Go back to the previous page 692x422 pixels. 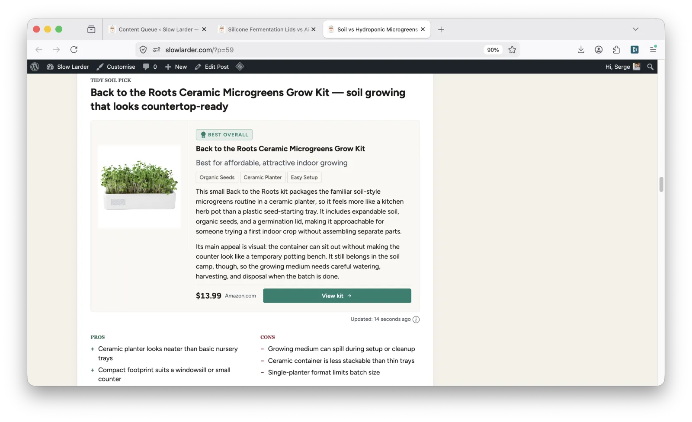click(x=39, y=50)
